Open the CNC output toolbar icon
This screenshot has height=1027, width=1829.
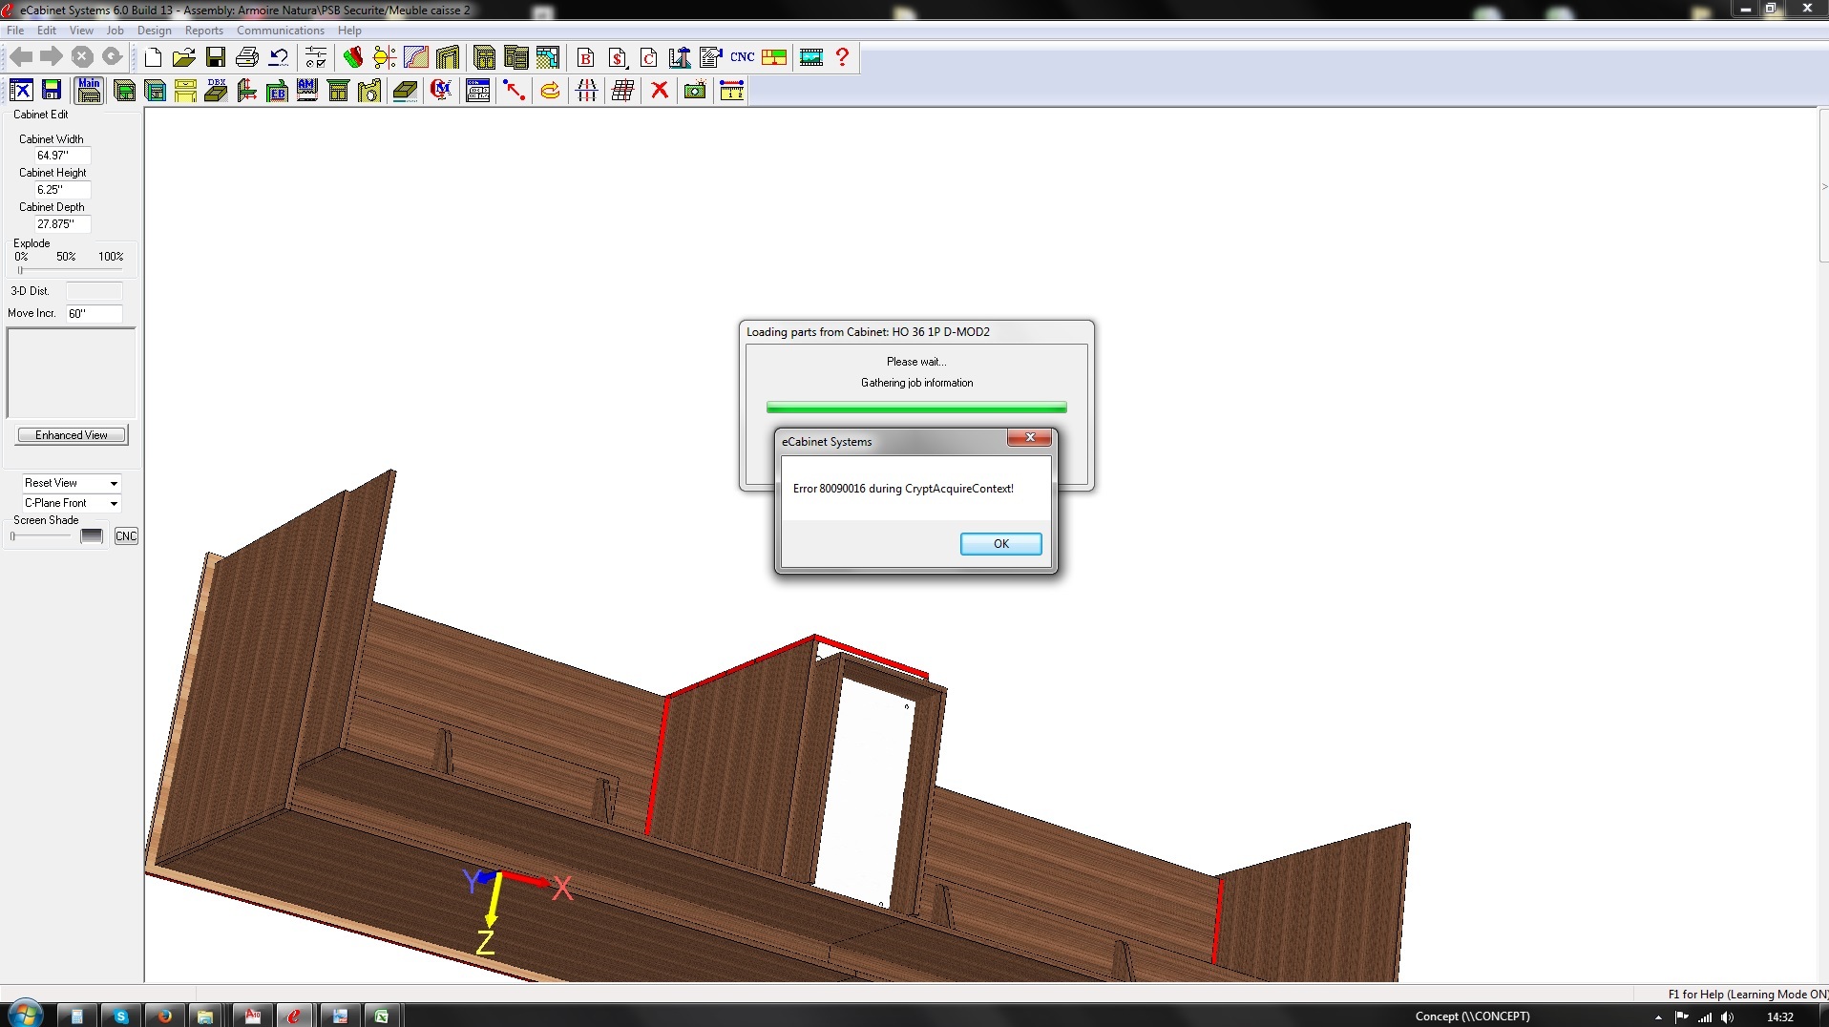tap(742, 57)
